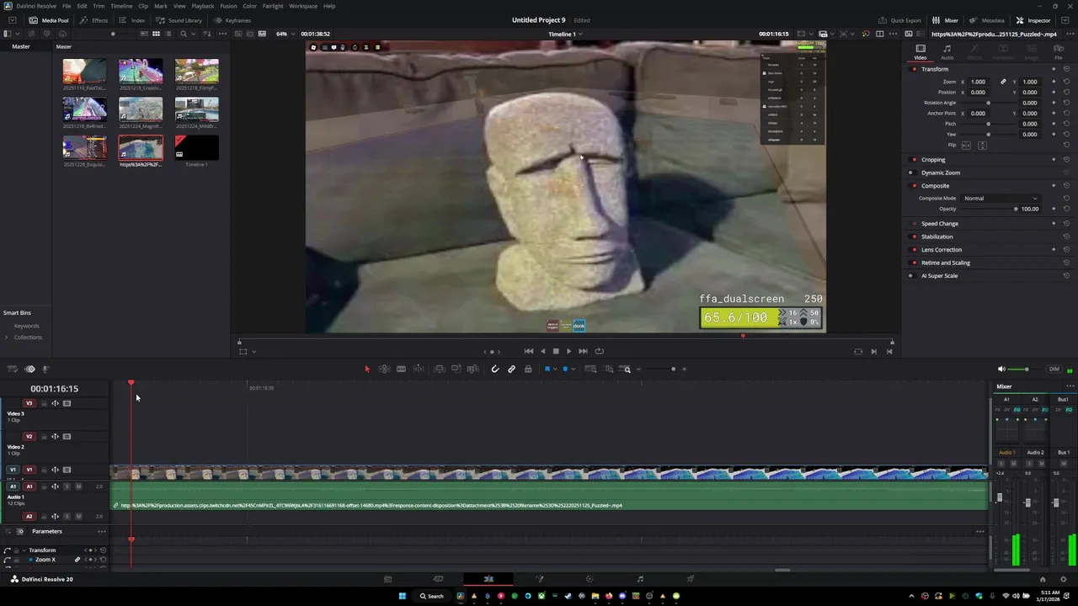Jump to the last frame
The image size is (1078, 606).
click(x=583, y=351)
